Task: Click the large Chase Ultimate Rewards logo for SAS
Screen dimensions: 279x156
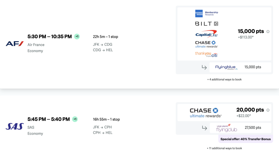Action: [206, 112]
